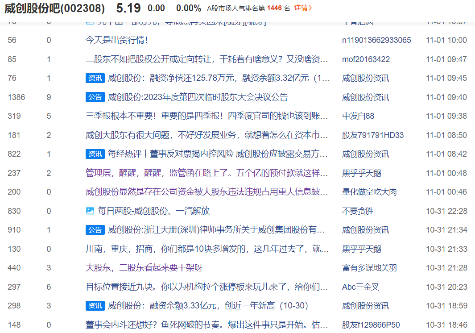Click the timestamp 11-01 10:00
Screen dimensions: 475x333
click(x=446, y=40)
